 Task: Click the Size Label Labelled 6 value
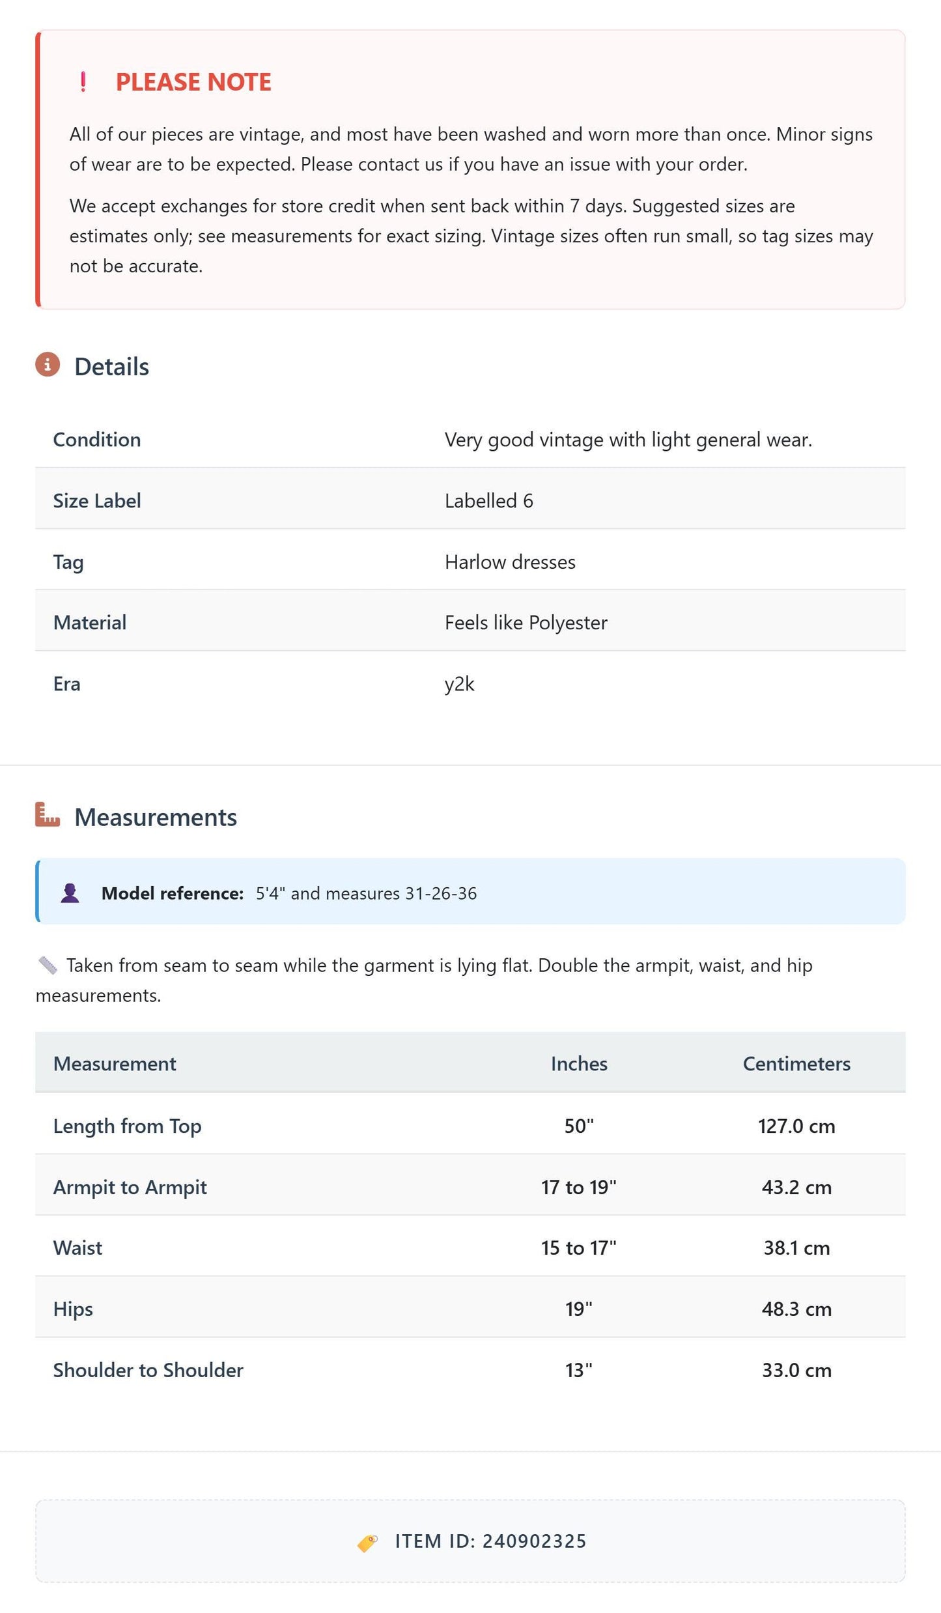pyautogui.click(x=489, y=500)
